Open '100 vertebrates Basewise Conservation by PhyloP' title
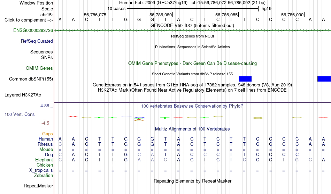The image size is (331, 194). (x=192, y=106)
